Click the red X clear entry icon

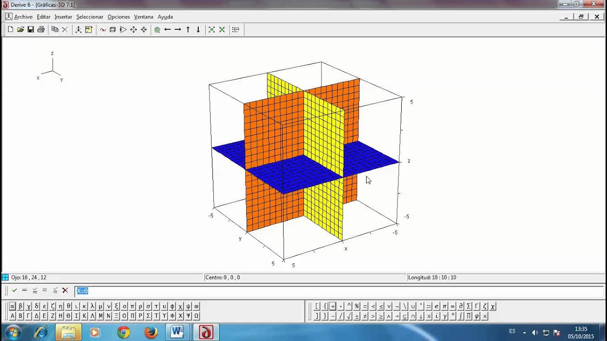point(65,290)
